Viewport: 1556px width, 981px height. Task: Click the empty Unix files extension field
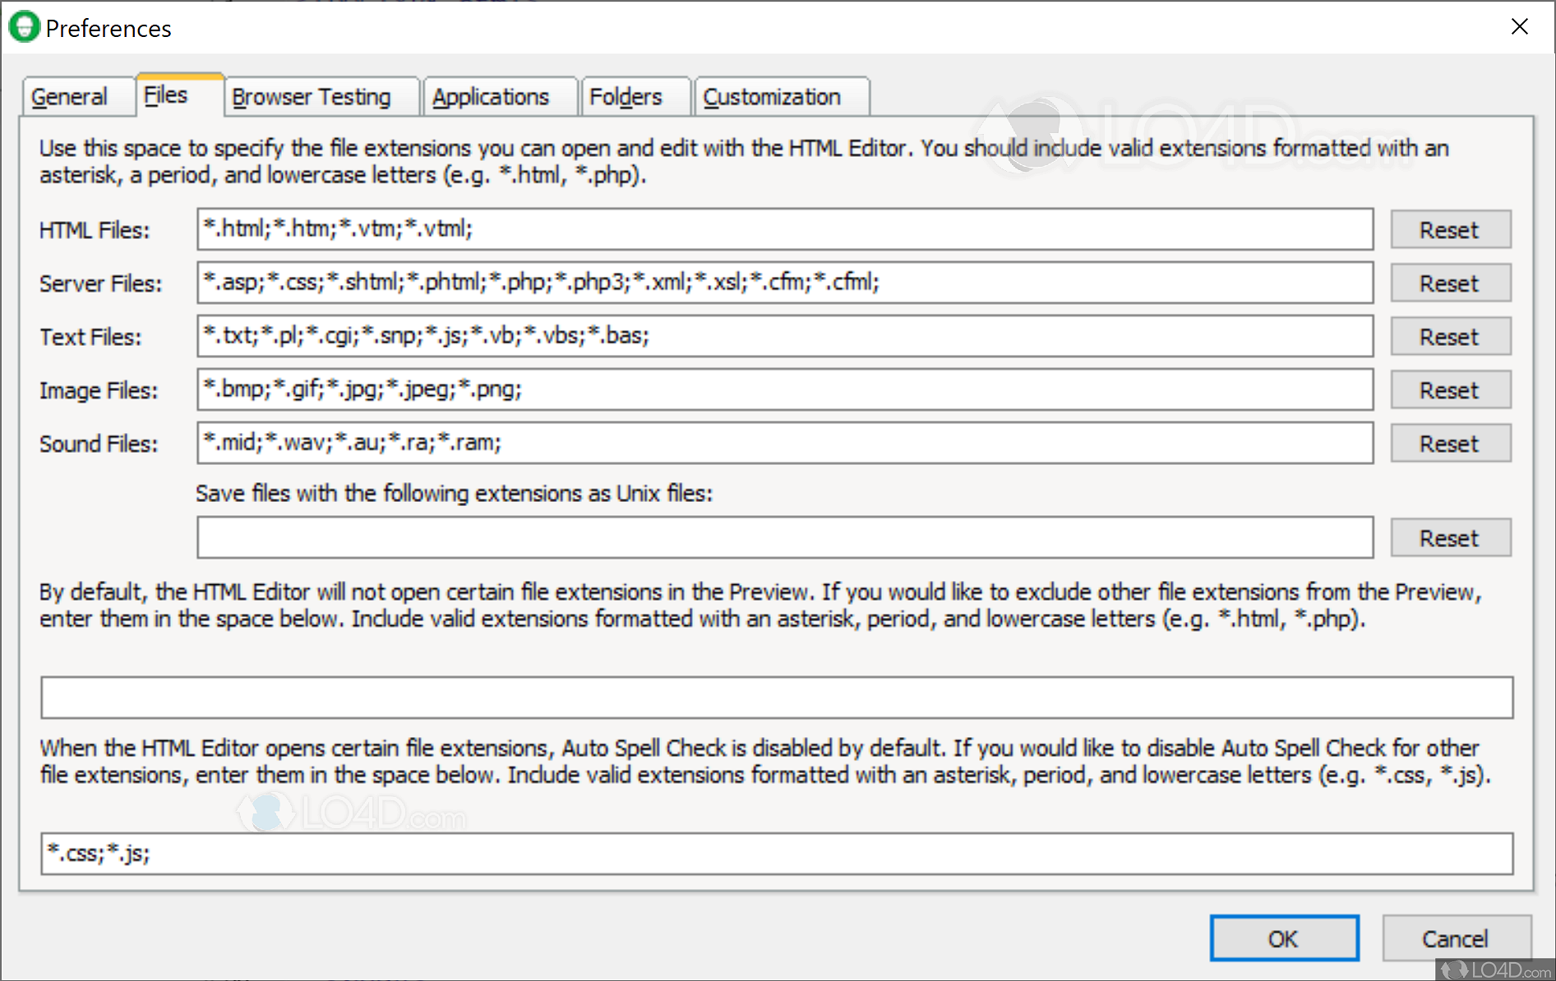click(784, 537)
